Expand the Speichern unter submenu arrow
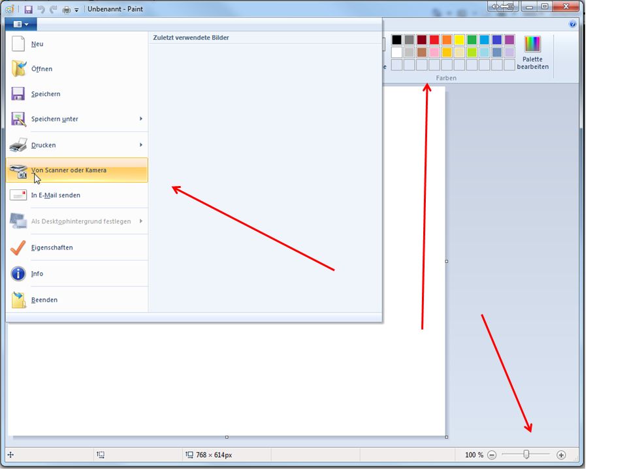This screenshot has width=627, height=470. (x=141, y=119)
